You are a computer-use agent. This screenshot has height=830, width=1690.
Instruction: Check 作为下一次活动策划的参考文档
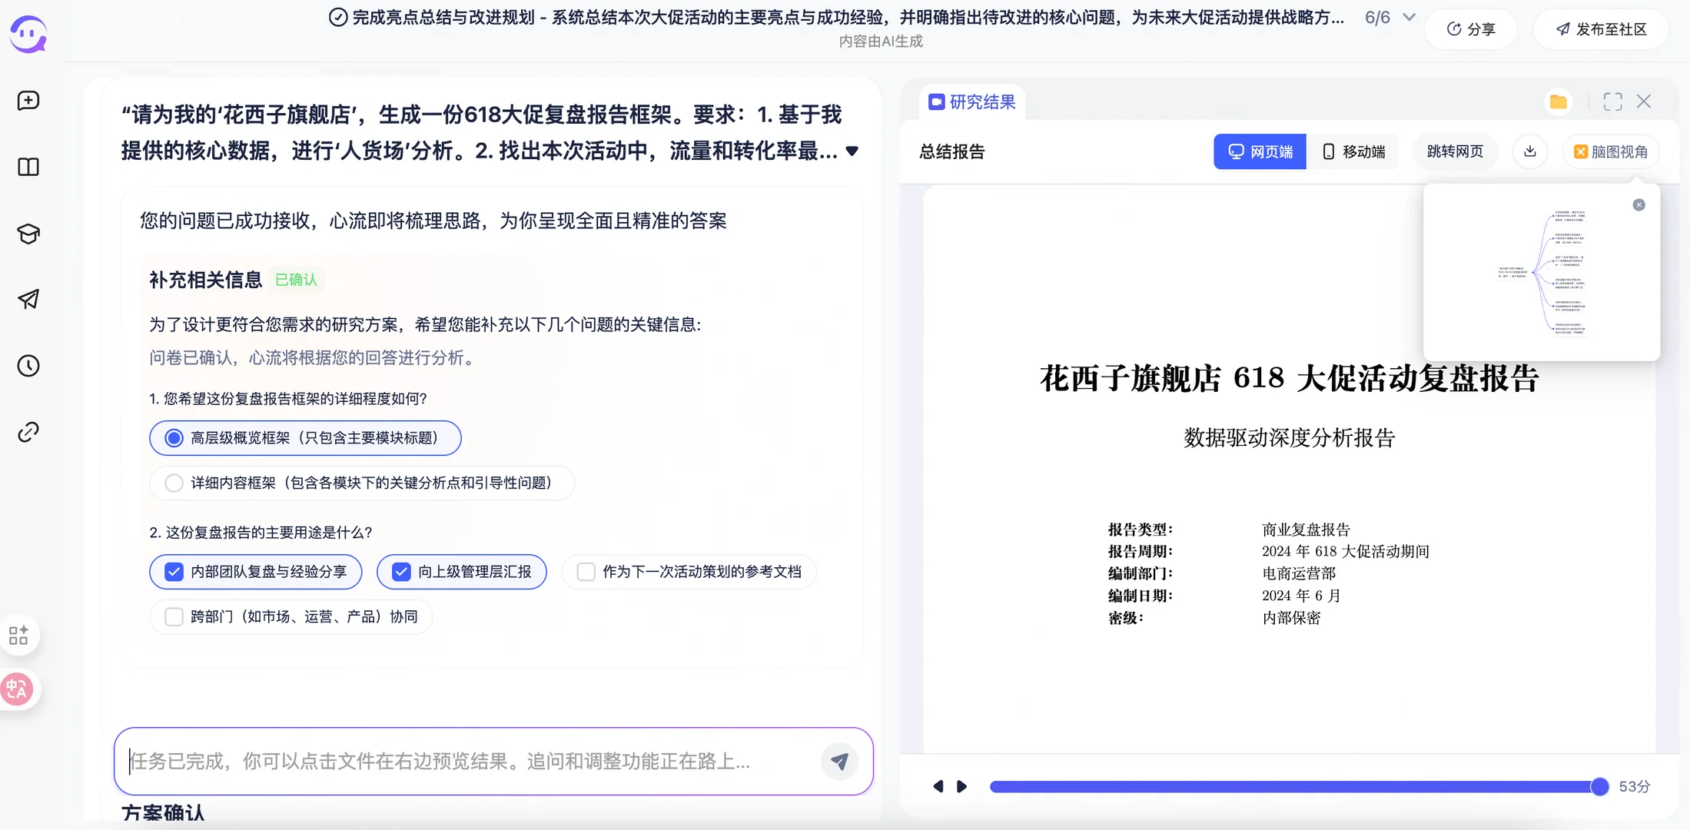[x=689, y=572]
